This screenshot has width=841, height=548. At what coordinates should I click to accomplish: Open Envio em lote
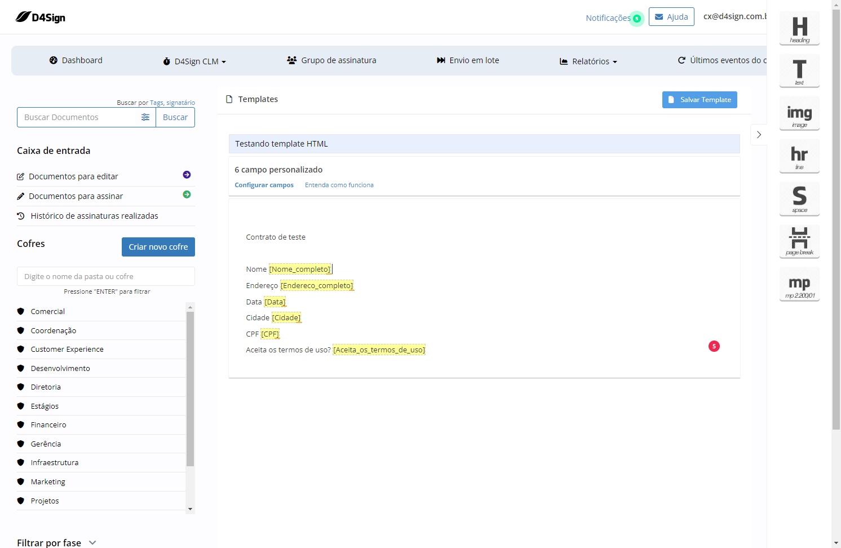point(468,60)
